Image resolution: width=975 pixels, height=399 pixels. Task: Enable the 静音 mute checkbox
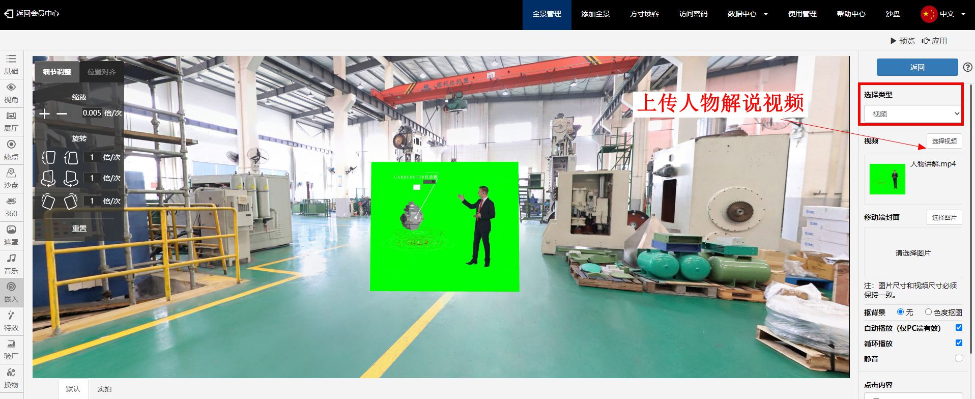click(x=959, y=358)
